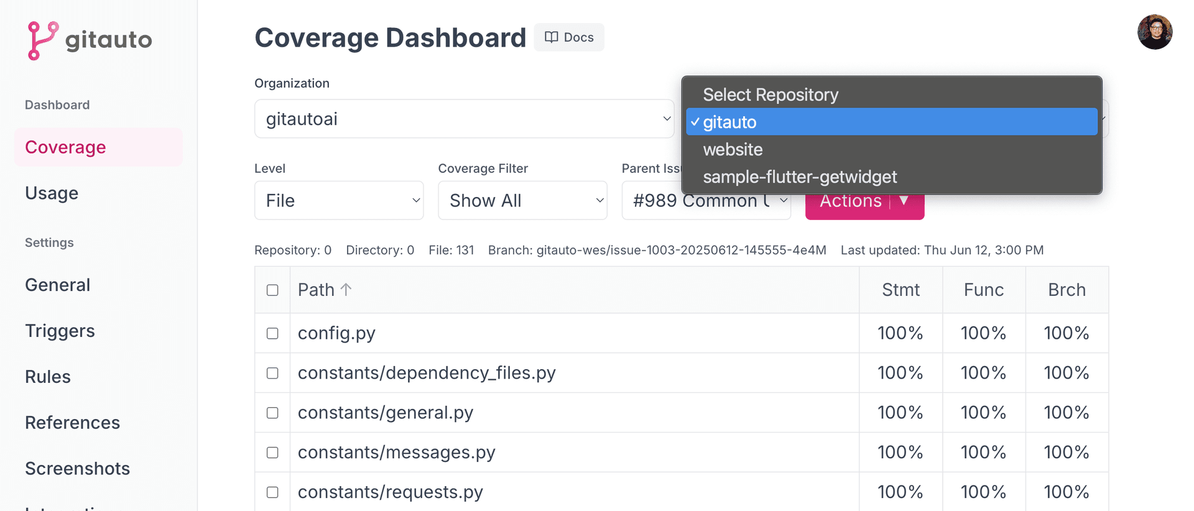The width and height of the screenshot is (1194, 511).
Task: Open the Organization gitautoai dropdown
Action: pyautogui.click(x=464, y=119)
